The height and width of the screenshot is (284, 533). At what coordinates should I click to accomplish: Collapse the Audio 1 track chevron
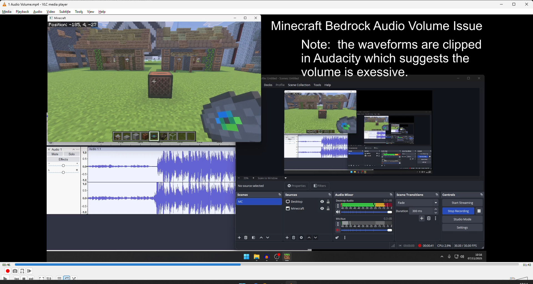tap(74, 150)
